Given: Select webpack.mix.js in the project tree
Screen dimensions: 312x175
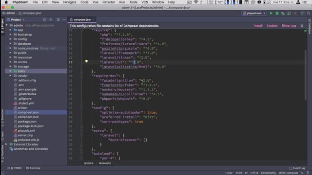Looking at the screenshot, I should click(28, 140).
